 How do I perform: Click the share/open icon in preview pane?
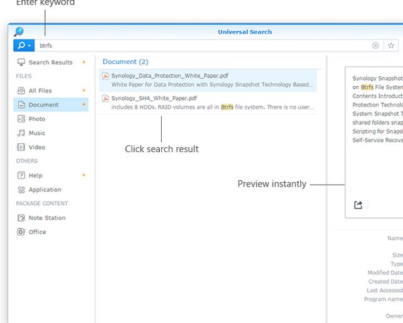click(x=358, y=205)
